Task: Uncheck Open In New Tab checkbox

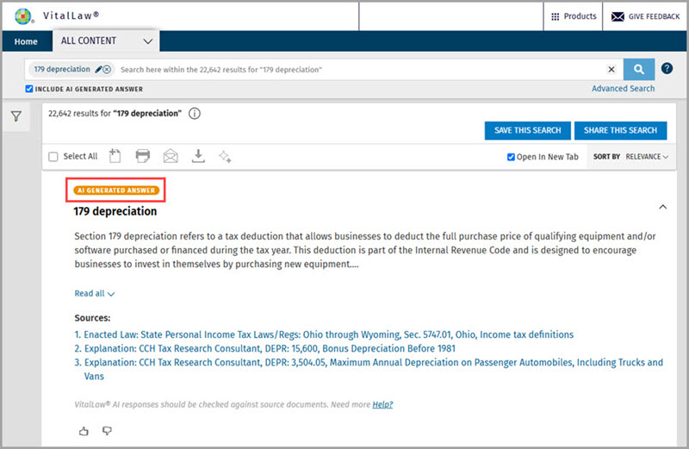Action: [x=511, y=157]
